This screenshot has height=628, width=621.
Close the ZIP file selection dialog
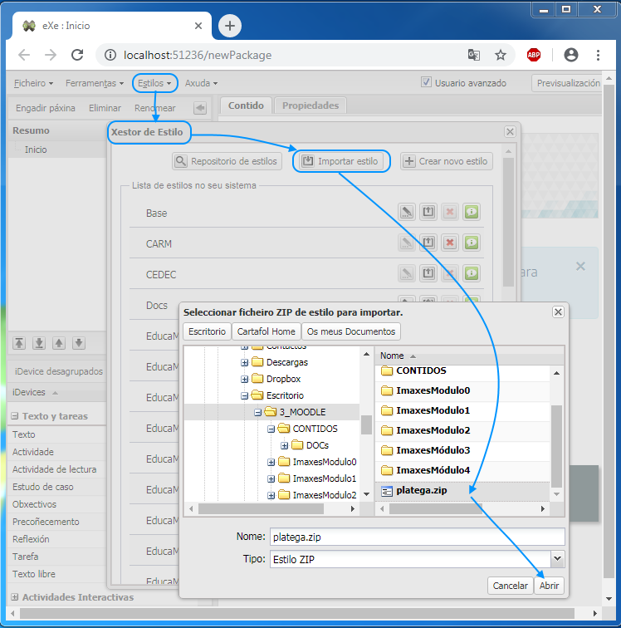click(558, 312)
